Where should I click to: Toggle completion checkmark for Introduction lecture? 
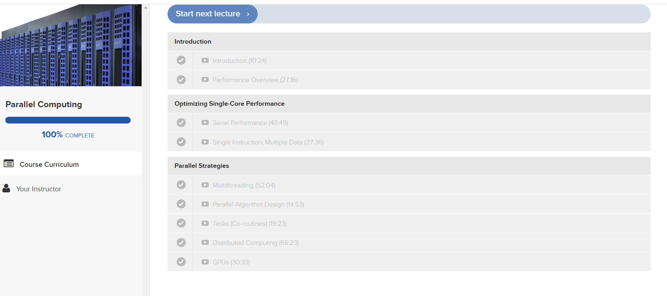click(x=181, y=60)
